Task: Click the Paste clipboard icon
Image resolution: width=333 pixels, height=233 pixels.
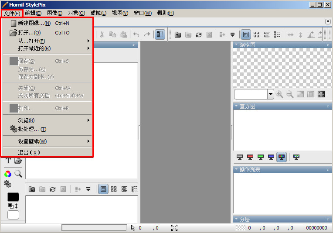Action: coord(123,34)
